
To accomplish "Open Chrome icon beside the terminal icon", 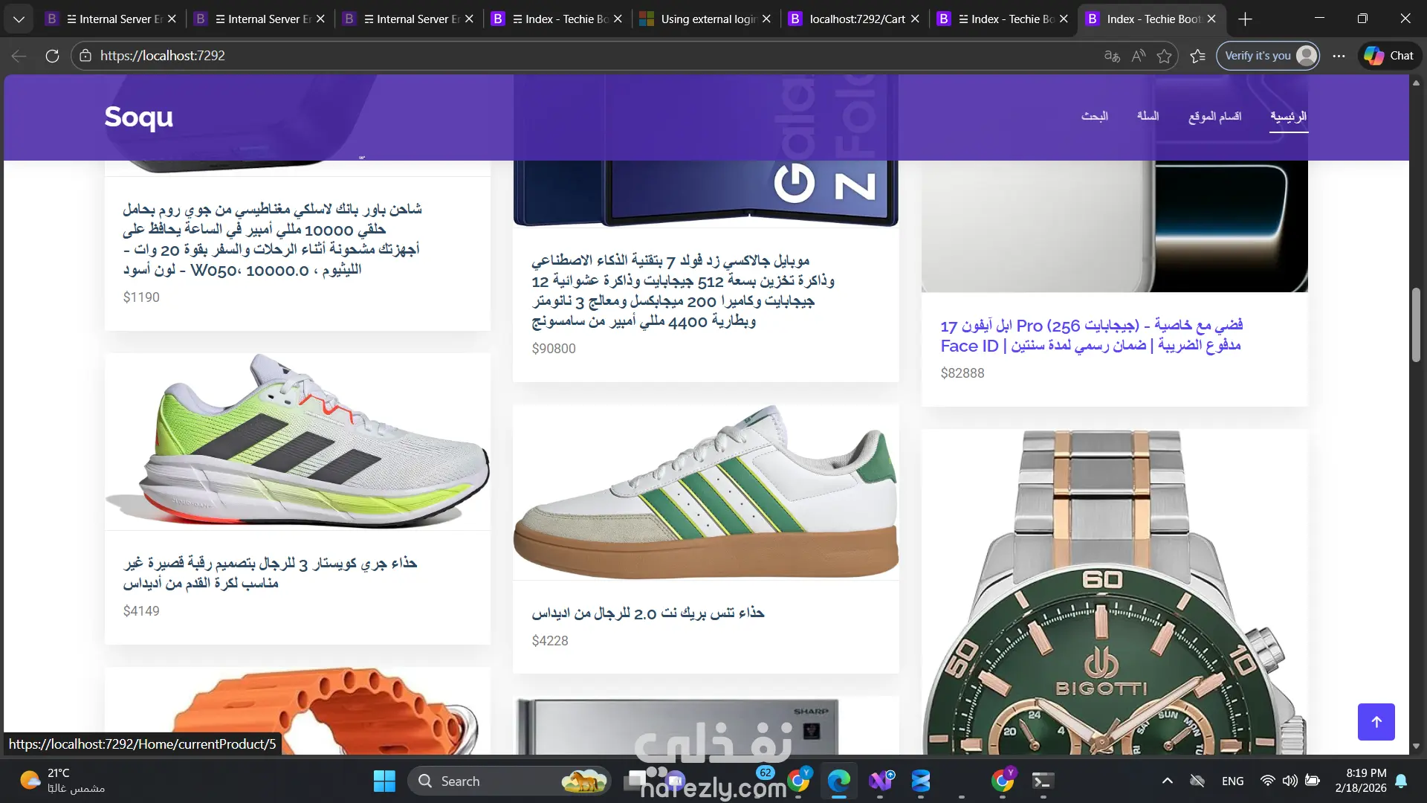I will [1003, 781].
